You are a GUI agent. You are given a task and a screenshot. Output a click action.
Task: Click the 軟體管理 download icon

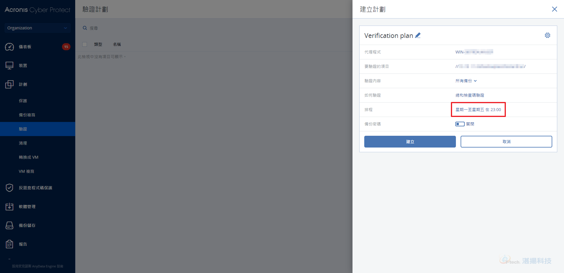tap(9, 207)
